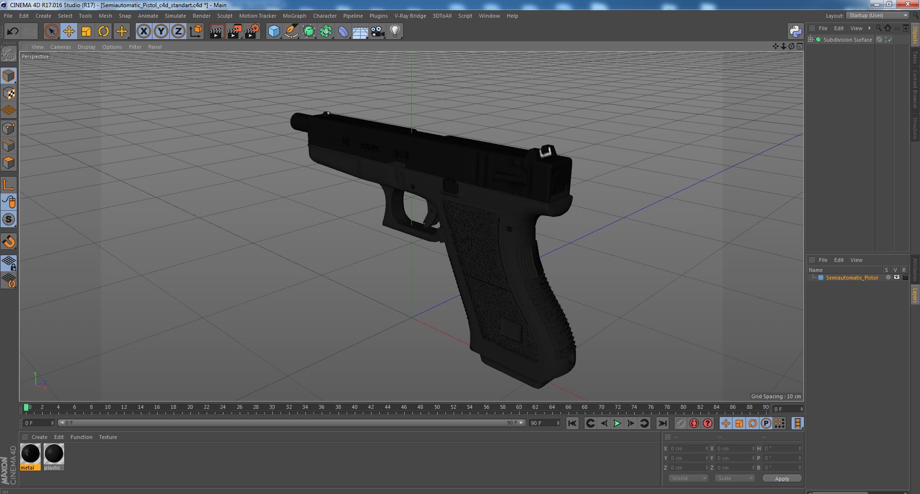
Task: Activate the Scale tool
Action: [x=86, y=32]
